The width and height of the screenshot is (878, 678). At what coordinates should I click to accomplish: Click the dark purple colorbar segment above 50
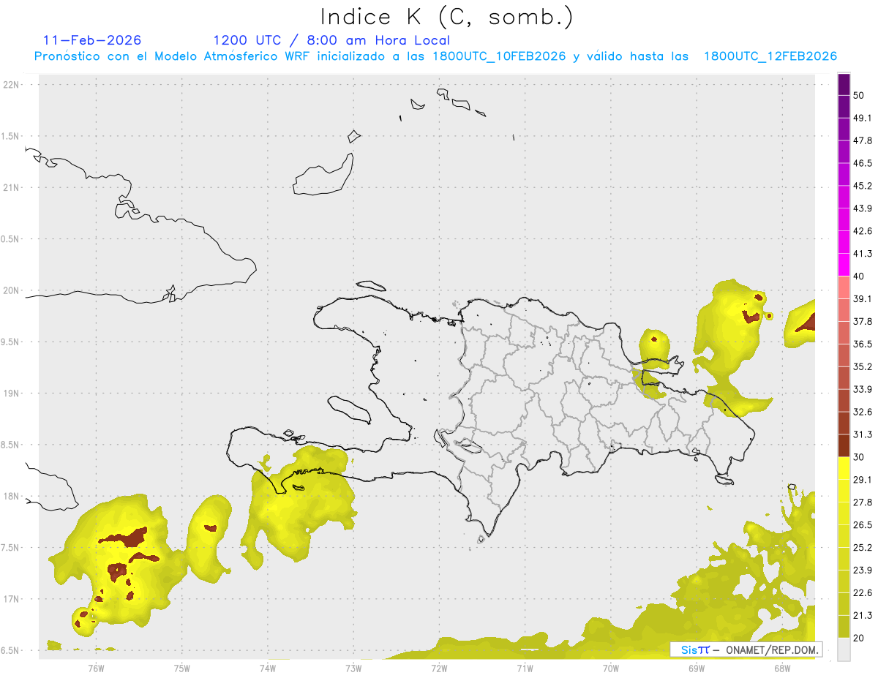pyautogui.click(x=844, y=85)
